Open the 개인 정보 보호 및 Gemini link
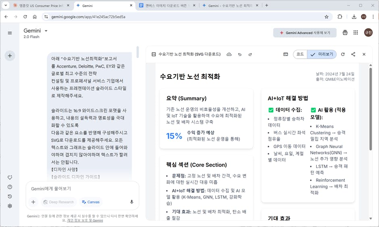 click(85, 220)
